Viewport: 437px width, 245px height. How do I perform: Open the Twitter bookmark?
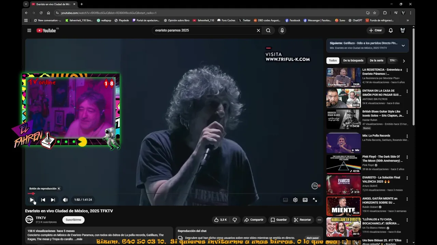(x=244, y=20)
